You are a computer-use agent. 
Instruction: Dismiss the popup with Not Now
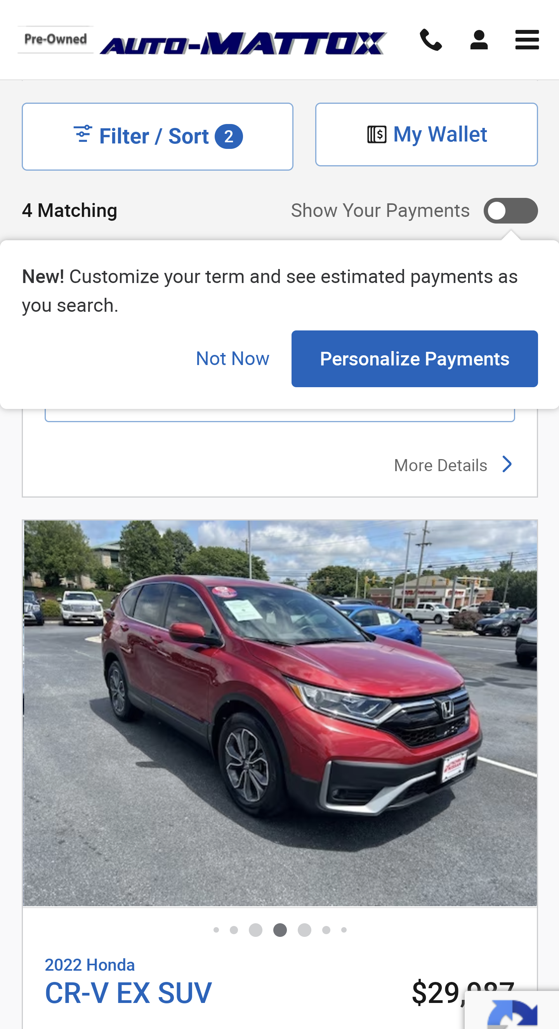[233, 358]
